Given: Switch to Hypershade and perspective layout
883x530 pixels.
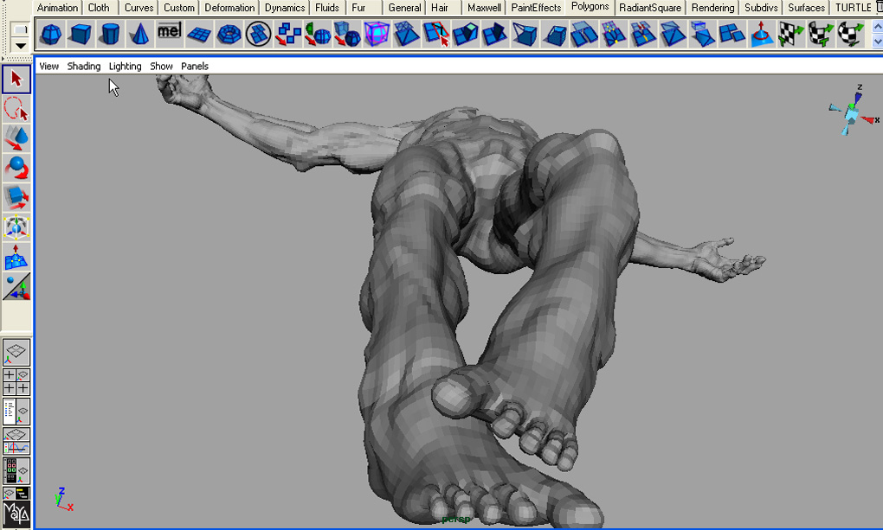Looking at the screenshot, I should (16, 471).
